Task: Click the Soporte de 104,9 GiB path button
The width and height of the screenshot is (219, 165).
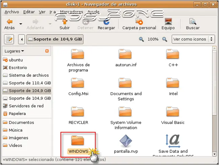Action: pyautogui.click(x=55, y=39)
